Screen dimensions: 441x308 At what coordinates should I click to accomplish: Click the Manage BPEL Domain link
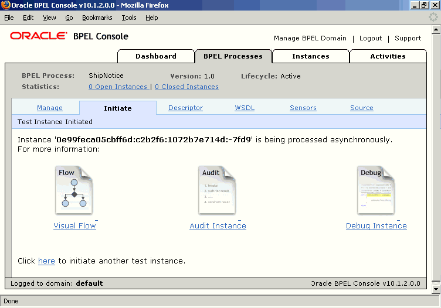(310, 38)
